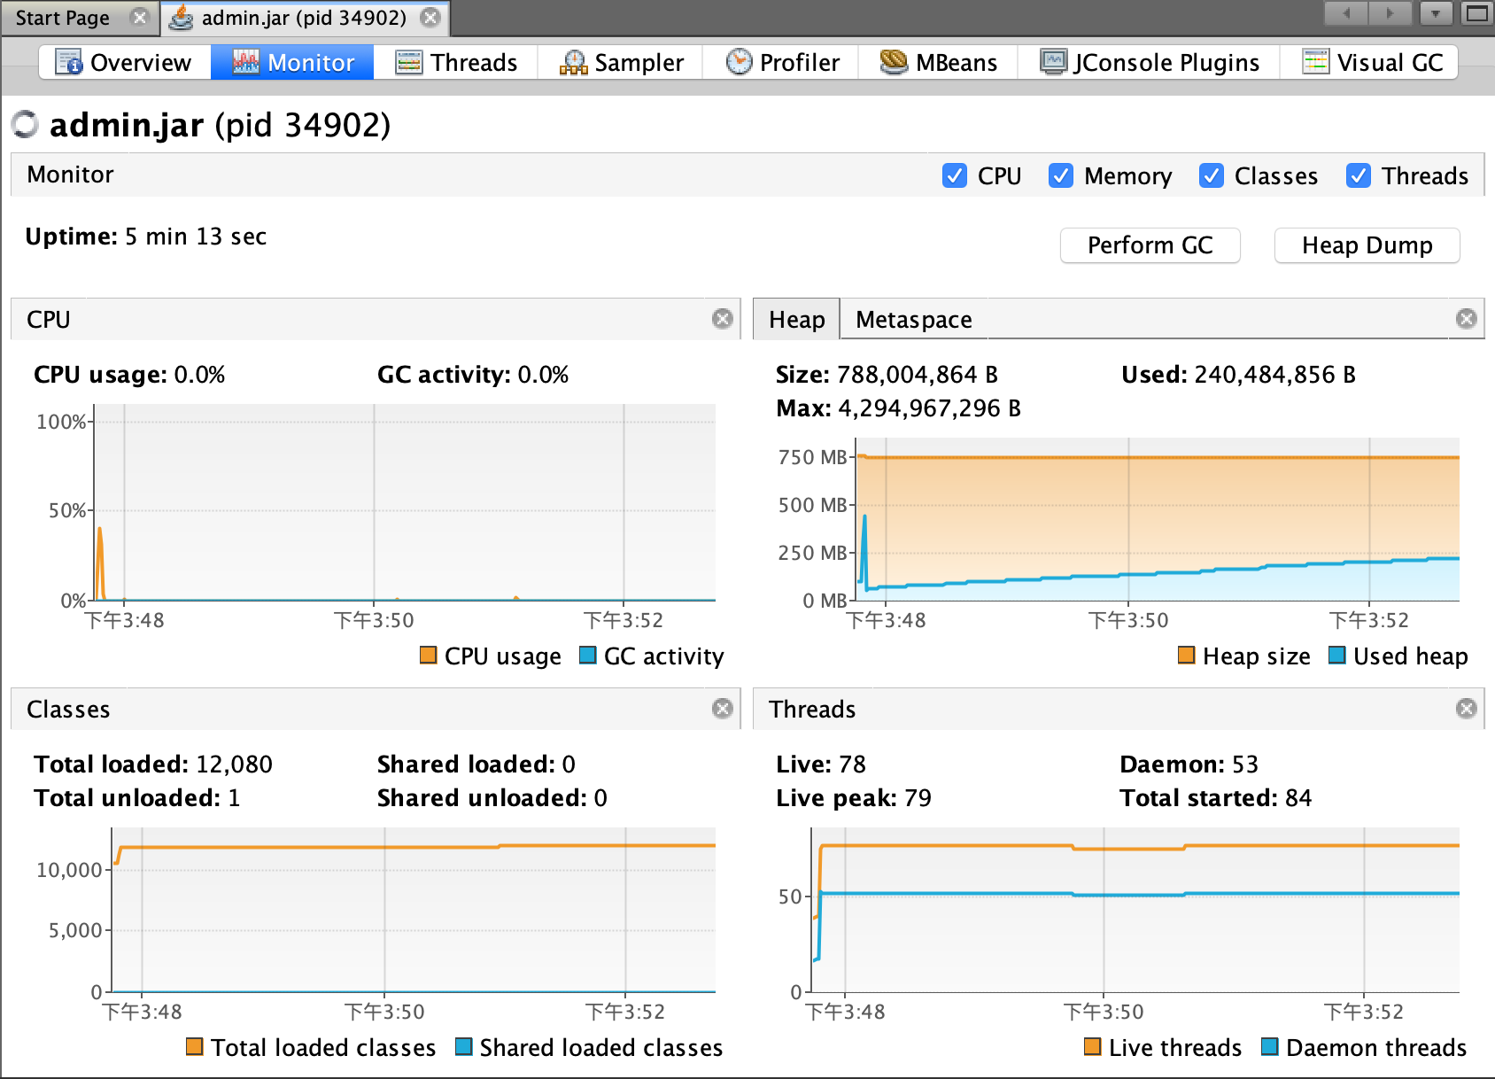Click the Daemon threads legend swatch
The image size is (1495, 1079).
pyautogui.click(x=1269, y=1046)
